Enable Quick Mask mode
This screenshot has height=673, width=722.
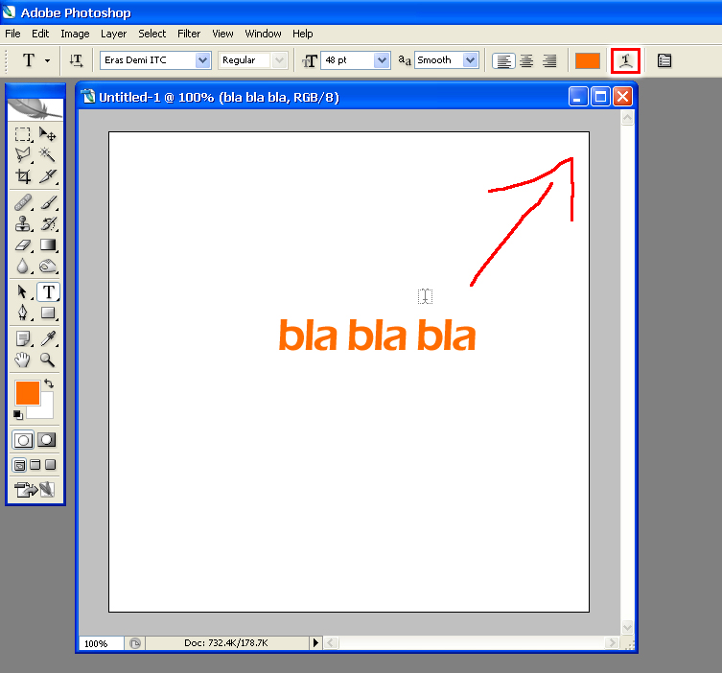tap(46, 440)
